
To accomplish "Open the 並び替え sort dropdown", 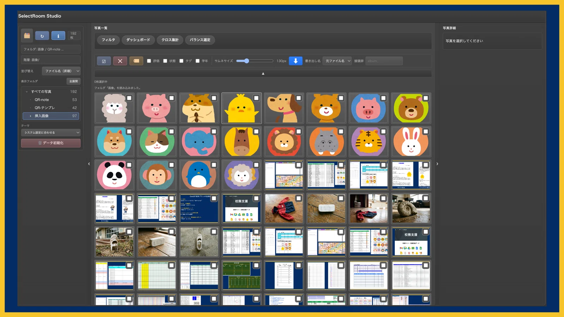I will 61,71.
